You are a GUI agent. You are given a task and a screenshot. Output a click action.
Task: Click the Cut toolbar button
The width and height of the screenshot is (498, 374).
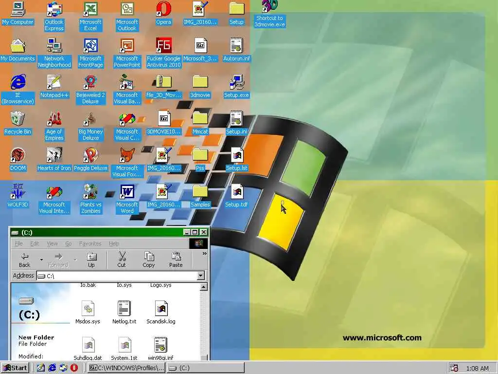[122, 260]
